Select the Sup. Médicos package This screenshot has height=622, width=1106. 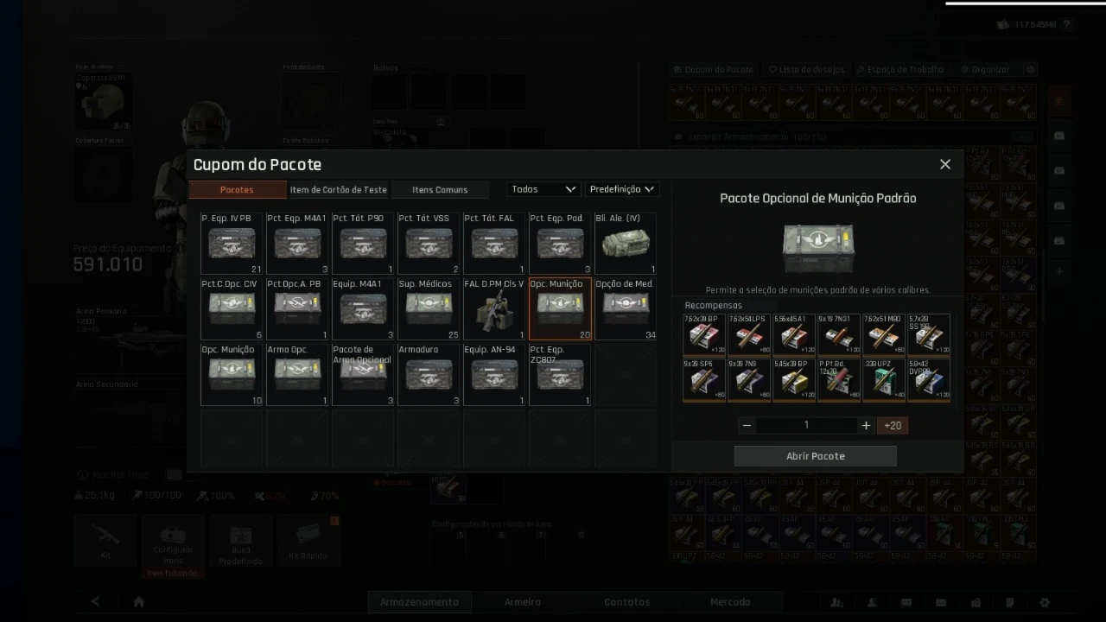429,308
